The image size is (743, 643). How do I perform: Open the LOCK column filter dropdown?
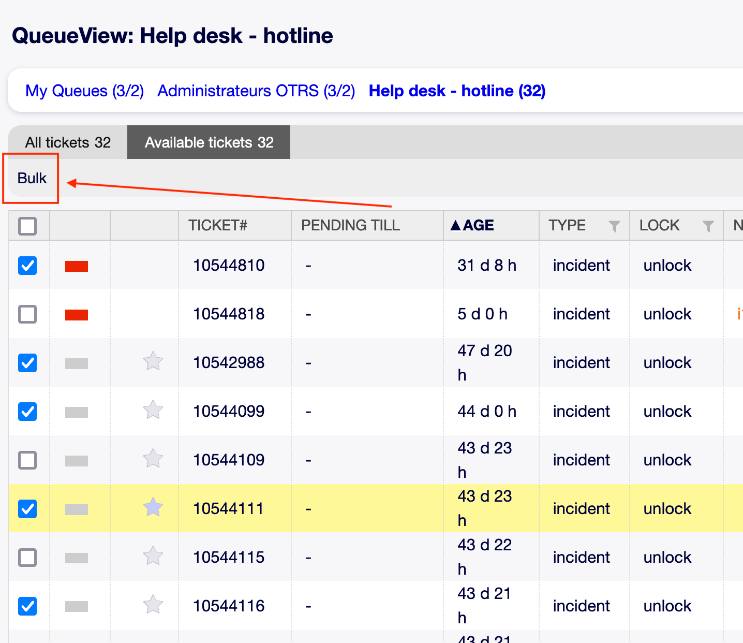click(708, 226)
